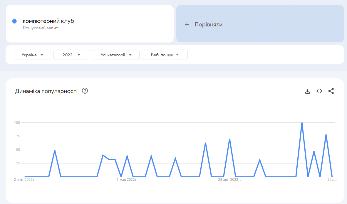This screenshot has height=204, width=347.
Task: Open the Україна region dropdown
Action: tap(32, 55)
